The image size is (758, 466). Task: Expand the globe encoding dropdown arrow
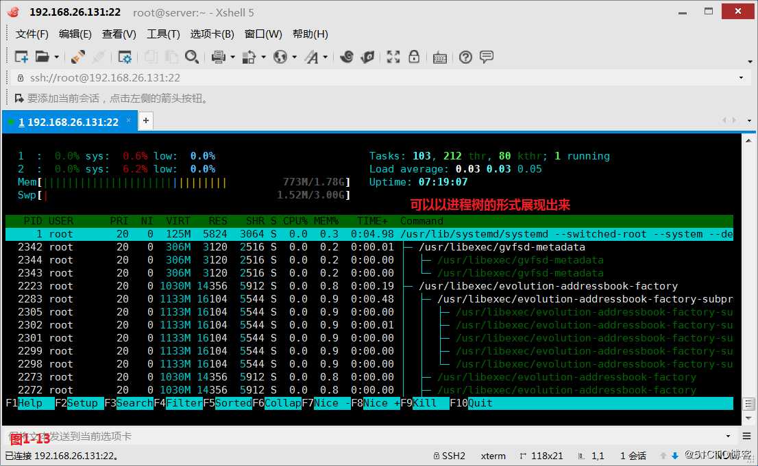coord(295,57)
